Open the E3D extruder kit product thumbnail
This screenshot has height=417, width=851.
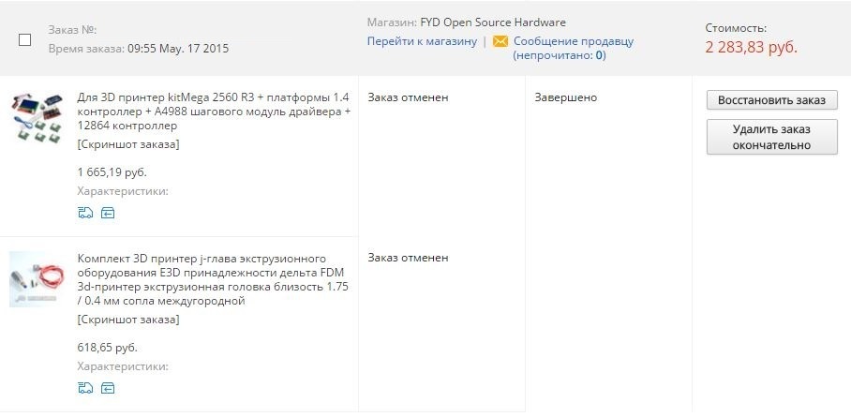pos(37,278)
